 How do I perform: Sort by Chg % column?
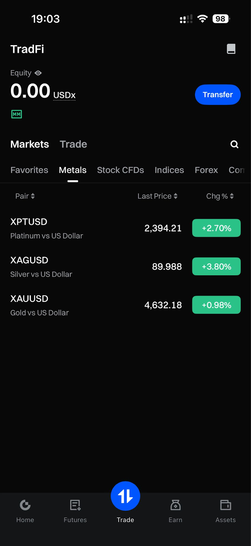(x=220, y=196)
